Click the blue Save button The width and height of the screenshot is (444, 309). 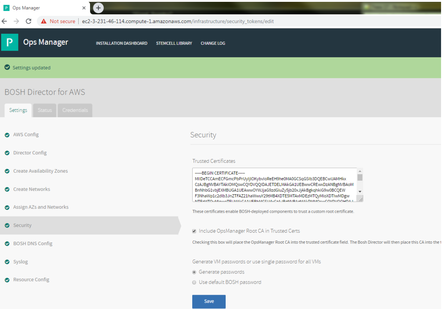click(209, 301)
